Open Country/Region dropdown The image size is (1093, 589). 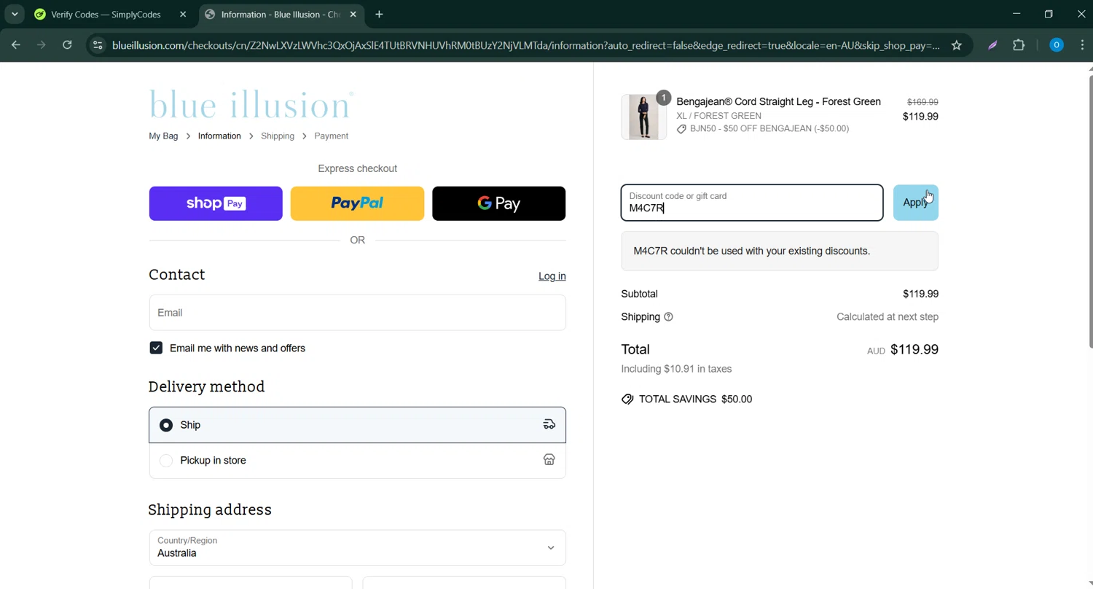tap(357, 547)
